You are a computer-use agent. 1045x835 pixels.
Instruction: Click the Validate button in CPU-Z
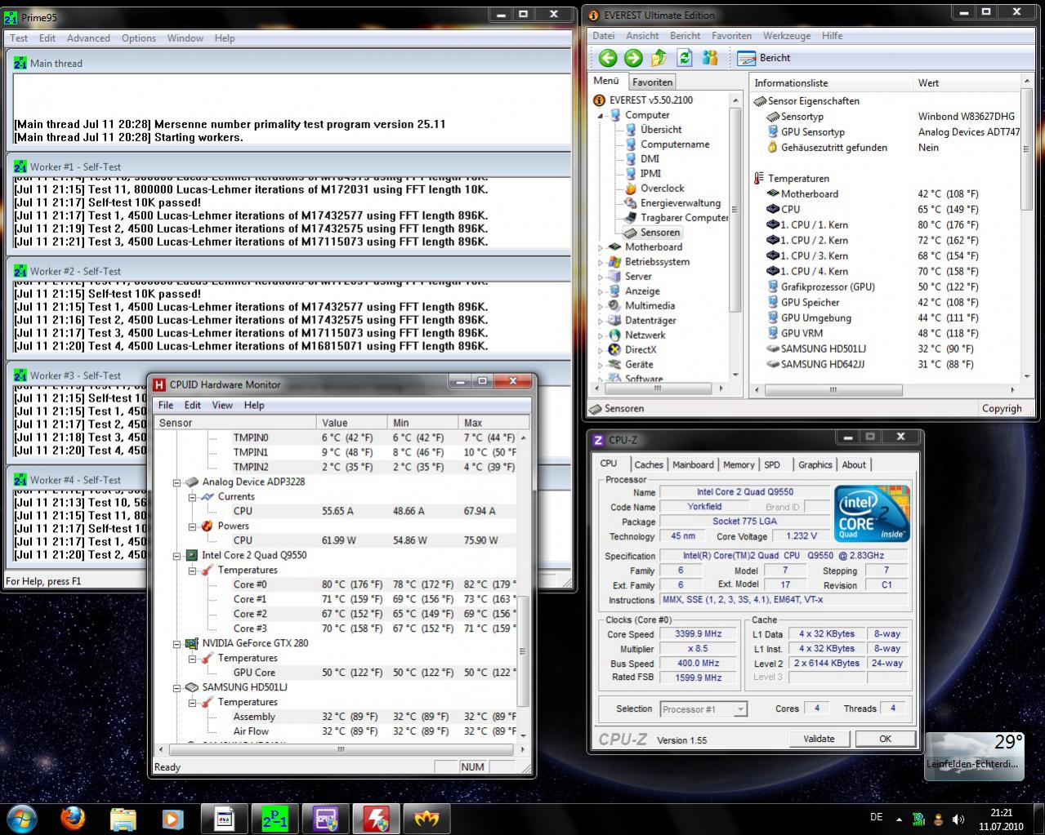tap(819, 739)
